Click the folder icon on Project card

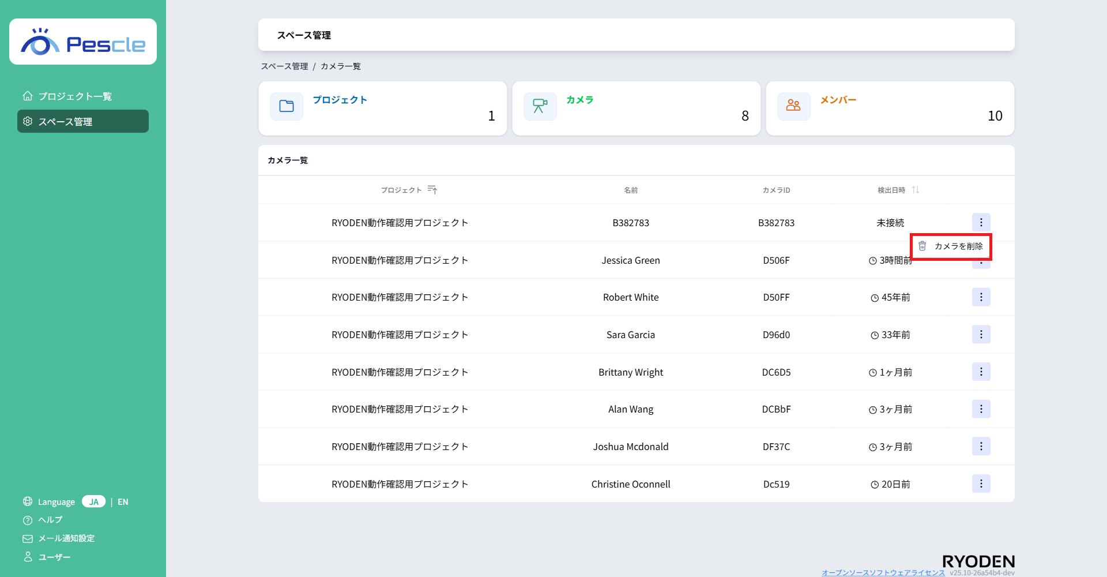click(287, 107)
